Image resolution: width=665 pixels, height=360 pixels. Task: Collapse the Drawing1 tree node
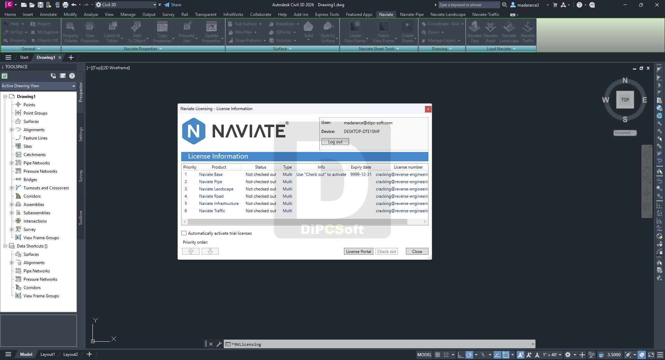5,97
